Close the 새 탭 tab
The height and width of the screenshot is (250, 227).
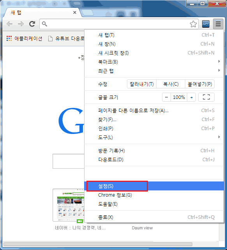(74, 12)
